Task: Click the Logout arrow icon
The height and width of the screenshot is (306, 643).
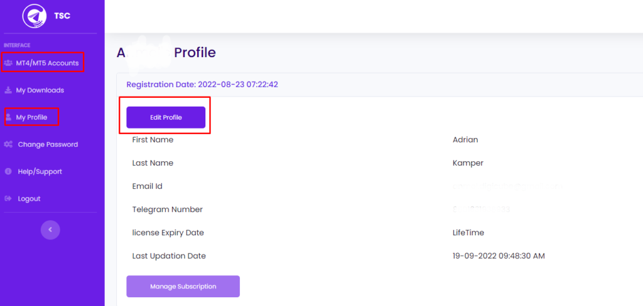Action: point(8,199)
